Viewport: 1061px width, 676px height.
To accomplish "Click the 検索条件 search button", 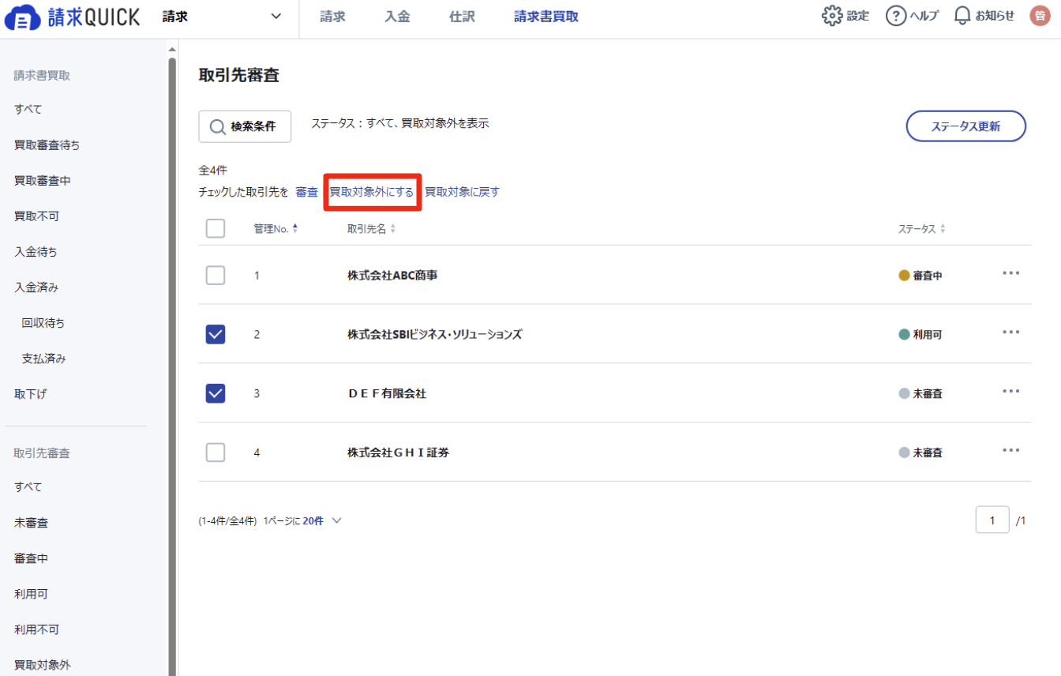I will tap(245, 126).
